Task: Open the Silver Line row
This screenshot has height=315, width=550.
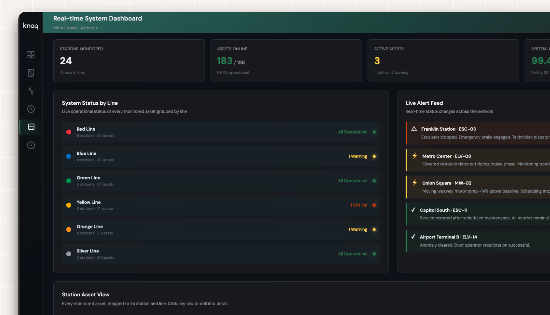Action: 221,254
